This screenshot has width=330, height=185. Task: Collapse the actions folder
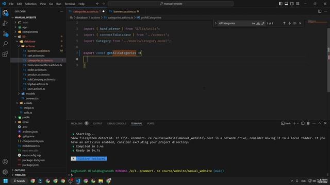tap(30, 46)
